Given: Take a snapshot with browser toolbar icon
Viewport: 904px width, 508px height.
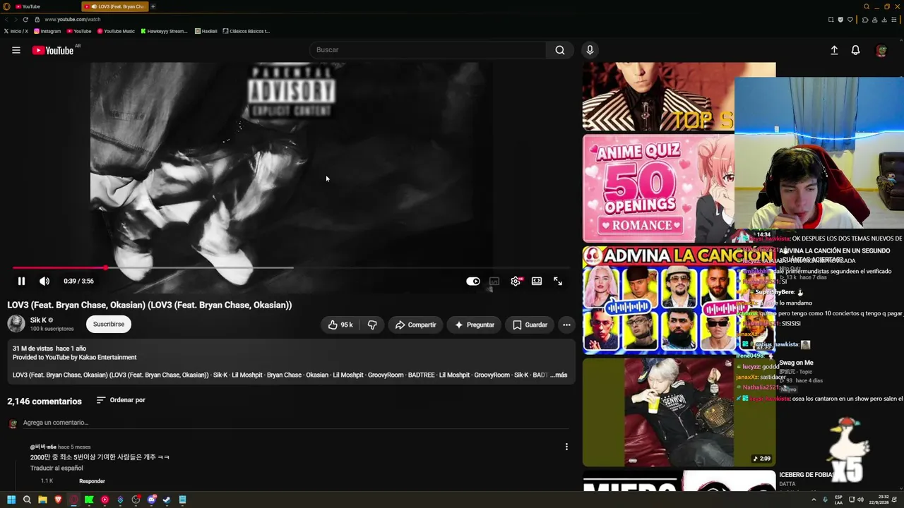Looking at the screenshot, I should pyautogui.click(x=831, y=20).
